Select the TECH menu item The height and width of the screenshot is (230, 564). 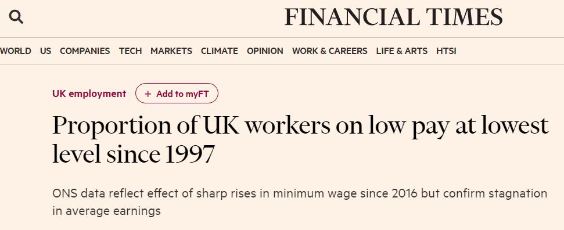coord(130,51)
